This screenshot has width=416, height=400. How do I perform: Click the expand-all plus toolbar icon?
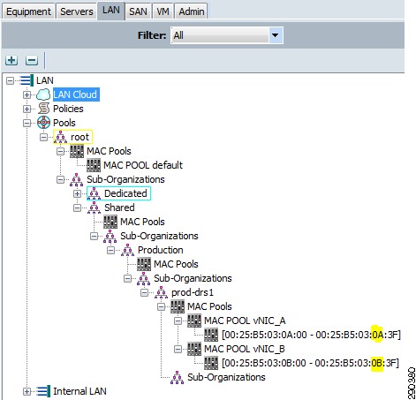[x=11, y=60]
